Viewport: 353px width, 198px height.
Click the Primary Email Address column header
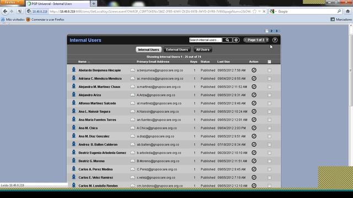pyautogui.click(x=153, y=62)
